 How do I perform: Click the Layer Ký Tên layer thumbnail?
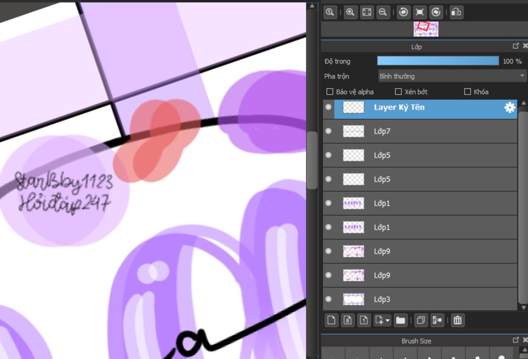353,107
